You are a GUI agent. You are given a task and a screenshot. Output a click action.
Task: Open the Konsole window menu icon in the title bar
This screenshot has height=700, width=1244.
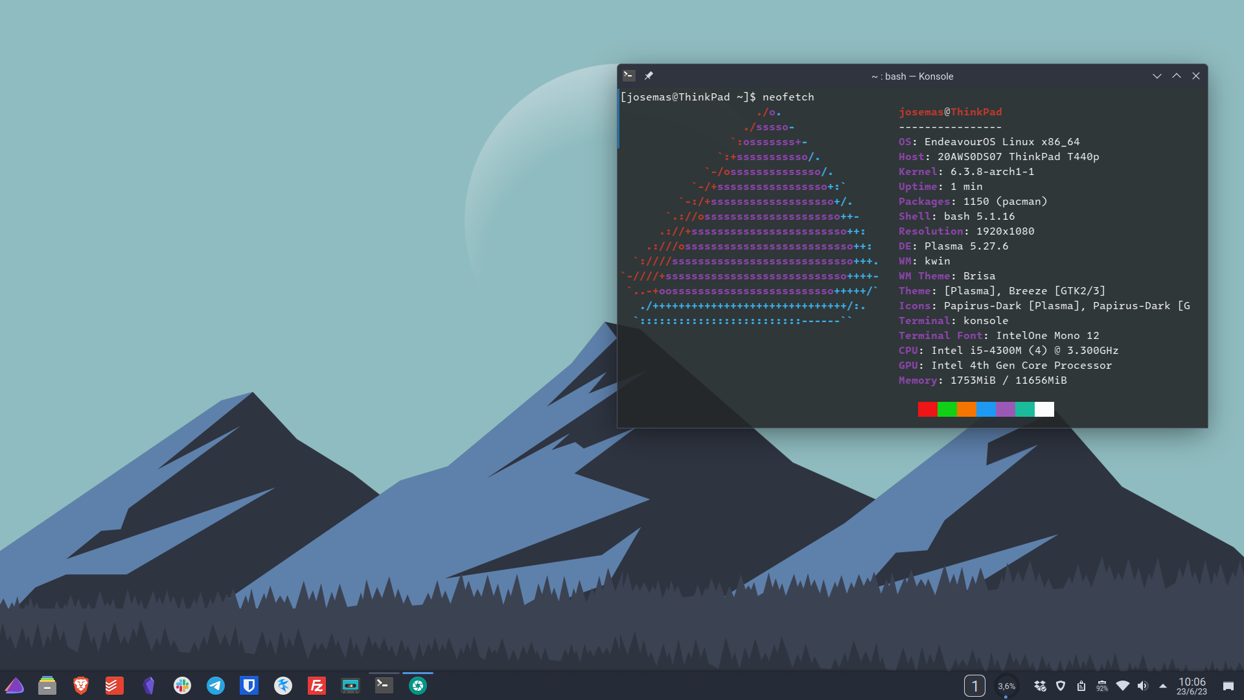pyautogui.click(x=628, y=76)
